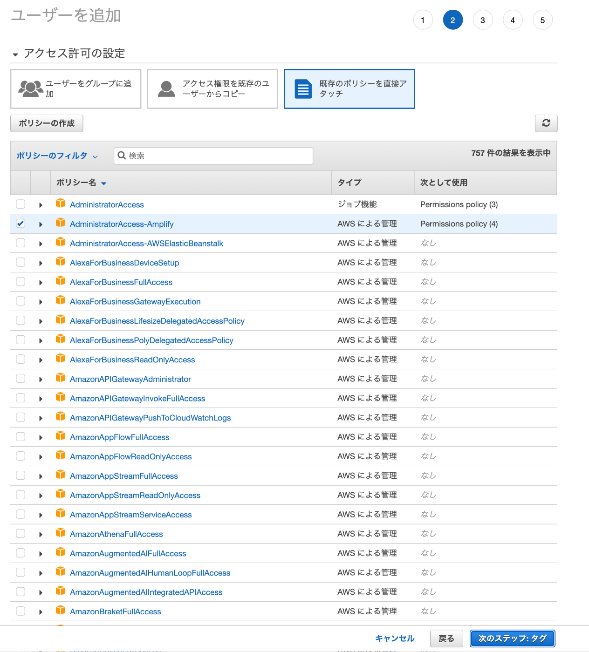Click the policy icon beside AmazonBraketFullAccess
This screenshot has height=652, width=589.
pyautogui.click(x=61, y=611)
